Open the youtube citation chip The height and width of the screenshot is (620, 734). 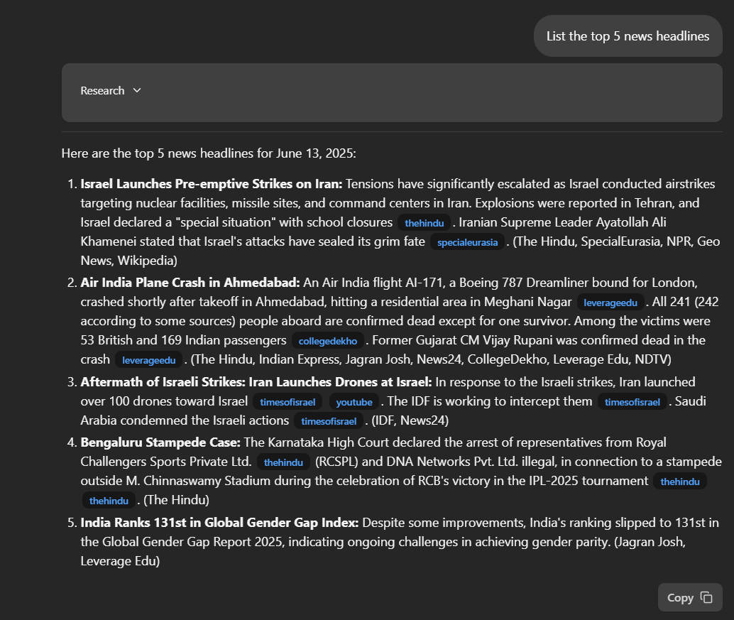354,402
